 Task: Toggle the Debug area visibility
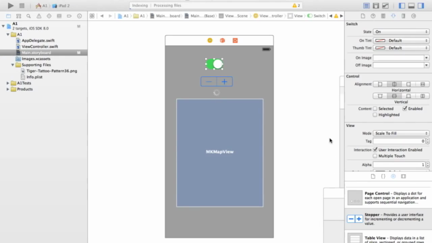tap(411, 5)
